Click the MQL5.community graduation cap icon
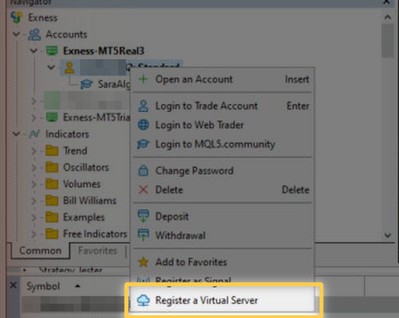 pos(143,144)
